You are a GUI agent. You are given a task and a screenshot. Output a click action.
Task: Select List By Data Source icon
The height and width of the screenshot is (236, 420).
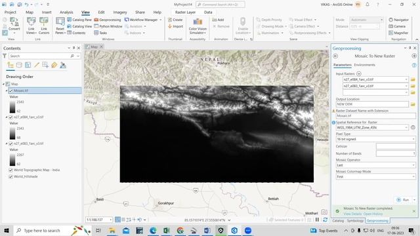pos(19,65)
